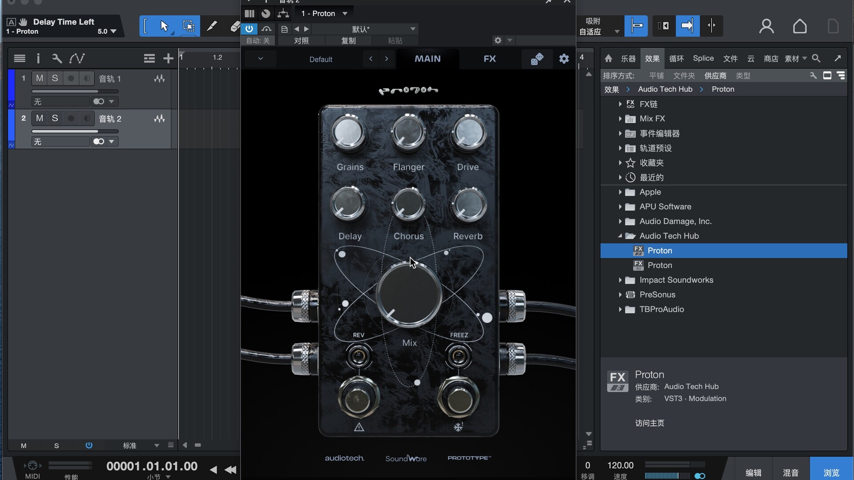Screen dimensions: 854x480
Task: Select the Paint pencil tool
Action: tap(212, 26)
